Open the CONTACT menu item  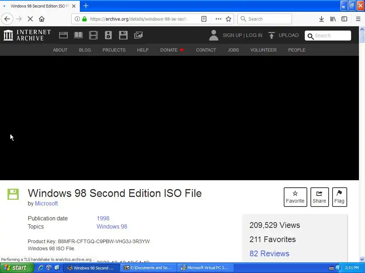pyautogui.click(x=206, y=50)
